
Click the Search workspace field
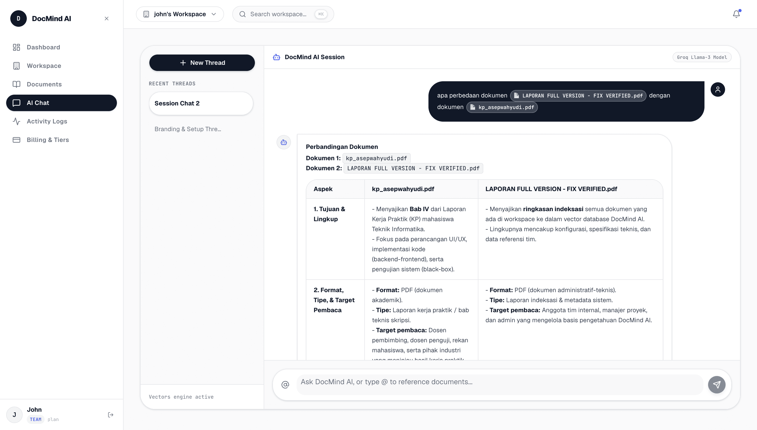click(283, 14)
